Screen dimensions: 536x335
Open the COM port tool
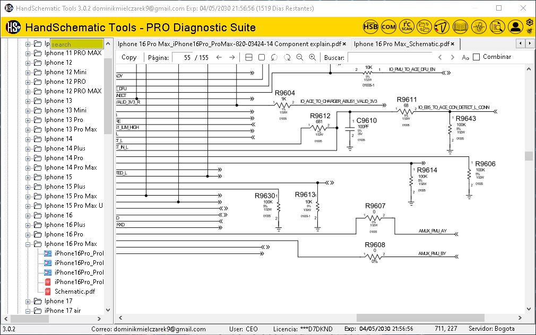pyautogui.click(x=388, y=27)
